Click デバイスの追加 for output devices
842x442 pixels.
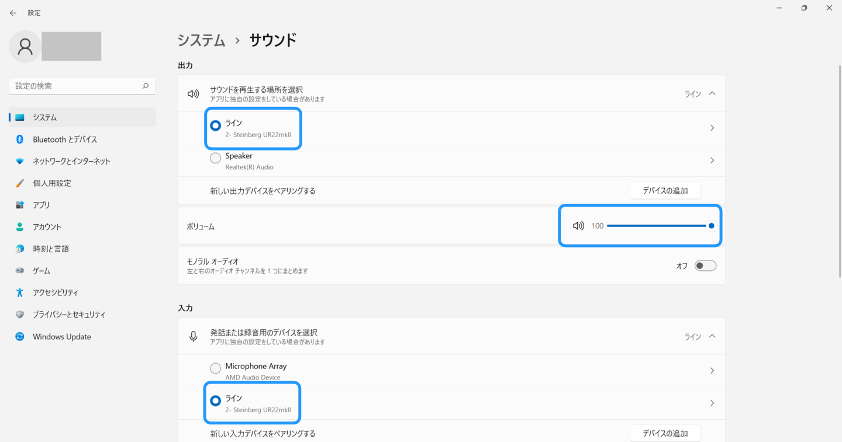pyautogui.click(x=665, y=190)
